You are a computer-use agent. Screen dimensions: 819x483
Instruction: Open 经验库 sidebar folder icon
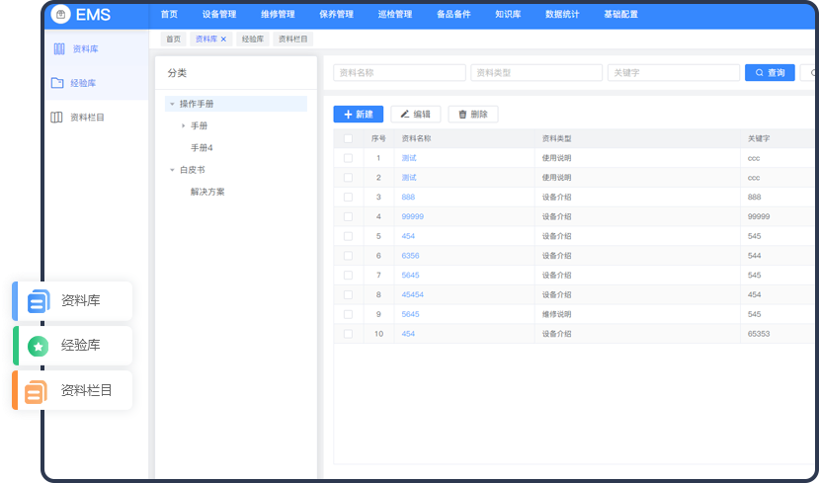(57, 83)
